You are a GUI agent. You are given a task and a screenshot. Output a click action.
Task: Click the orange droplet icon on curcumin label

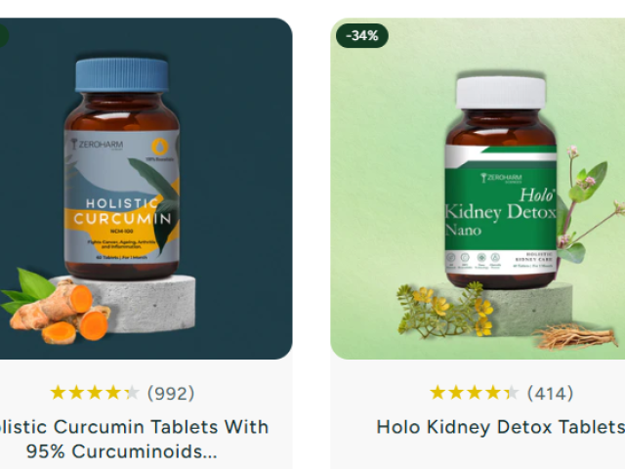click(160, 146)
